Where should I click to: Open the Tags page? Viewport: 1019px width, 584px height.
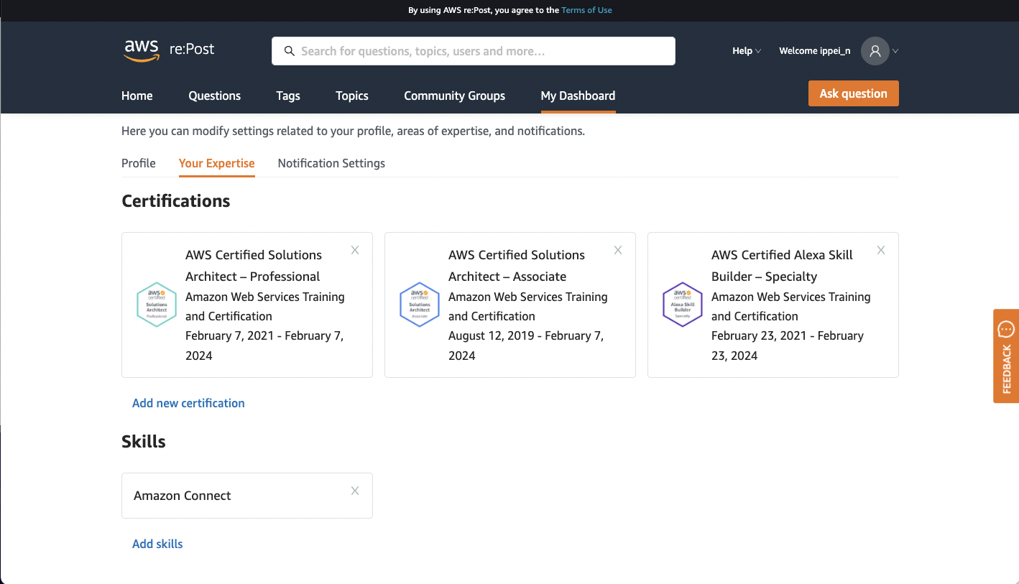pos(288,96)
